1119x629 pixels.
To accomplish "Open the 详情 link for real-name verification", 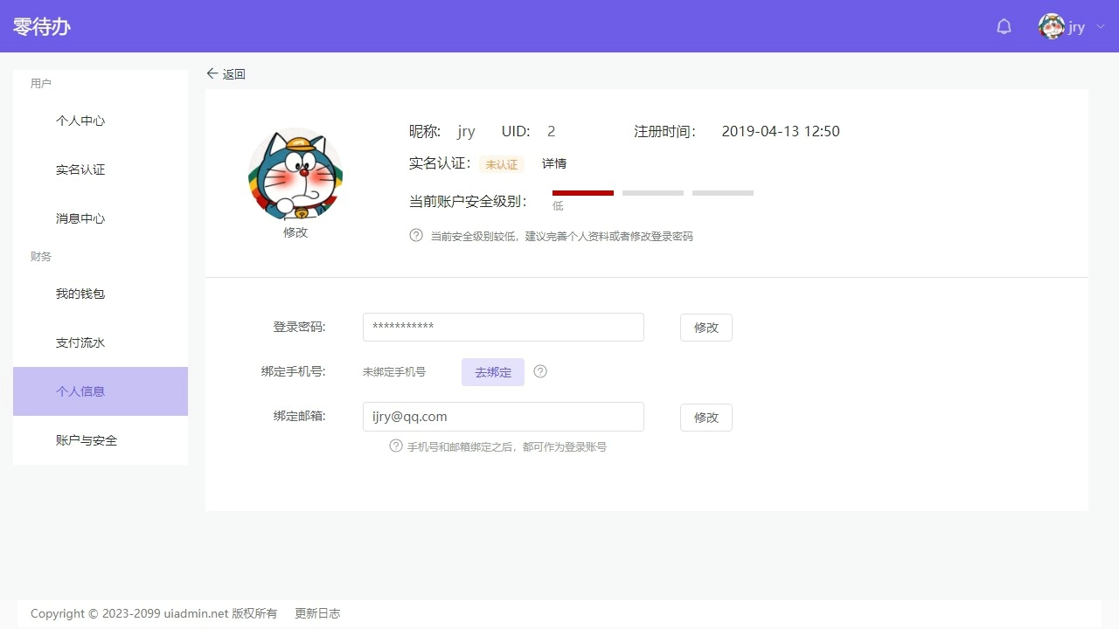I will pos(554,163).
